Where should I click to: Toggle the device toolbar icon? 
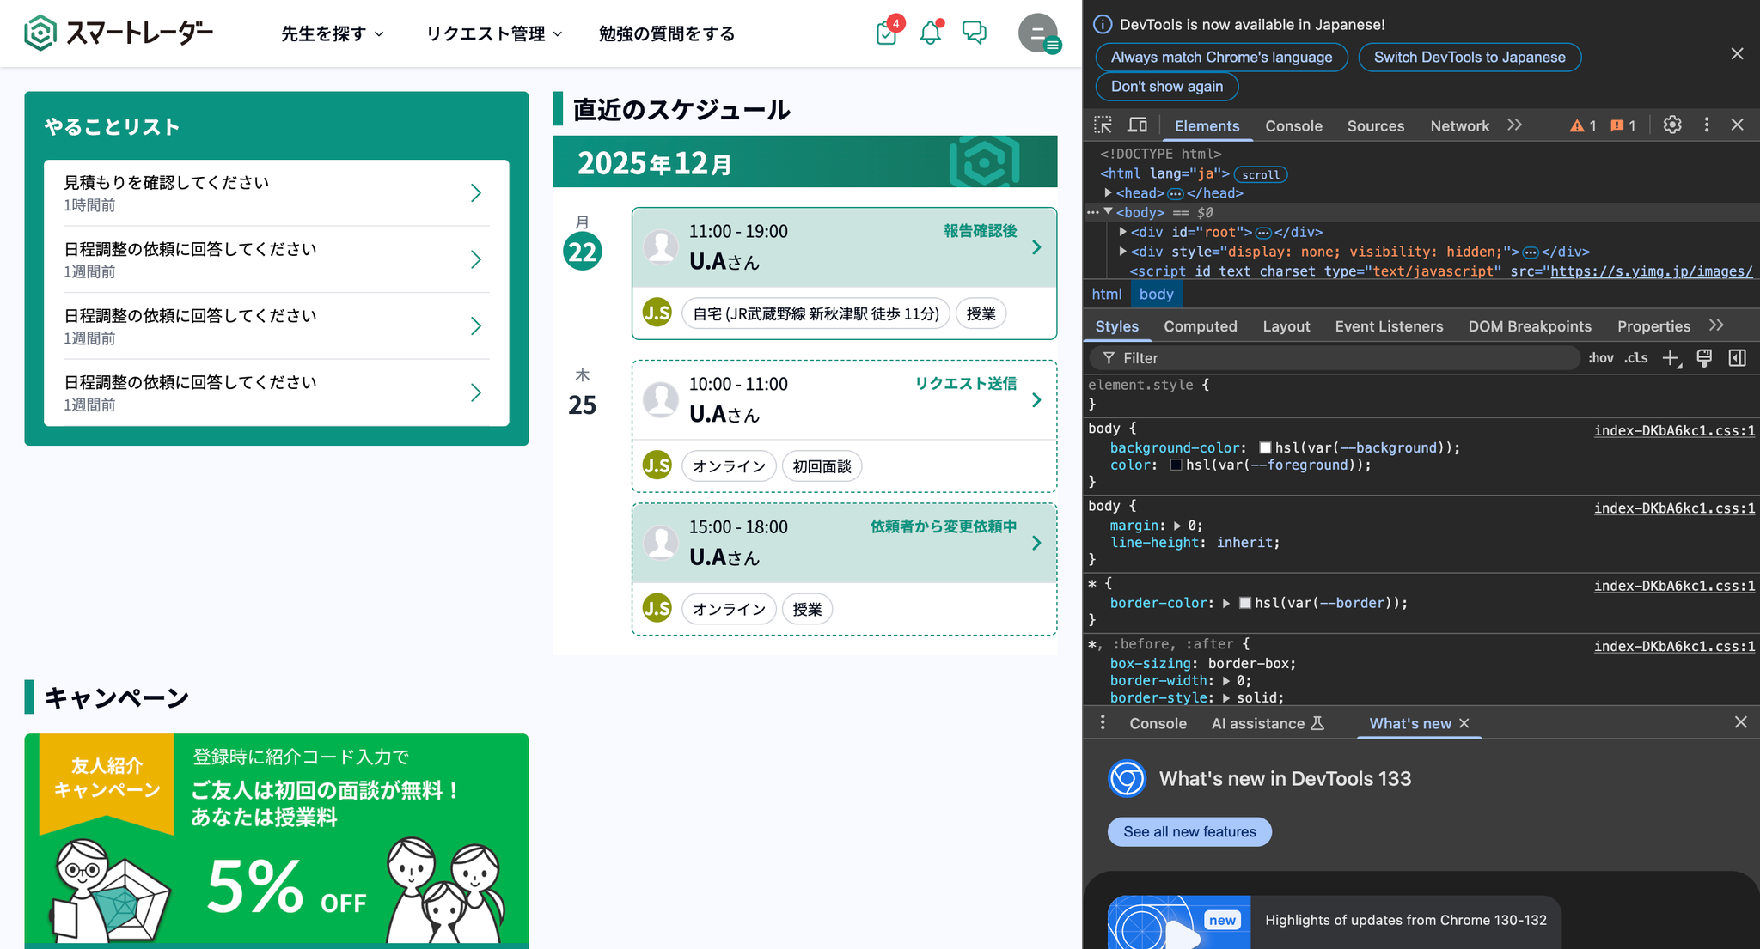coord(1137,125)
